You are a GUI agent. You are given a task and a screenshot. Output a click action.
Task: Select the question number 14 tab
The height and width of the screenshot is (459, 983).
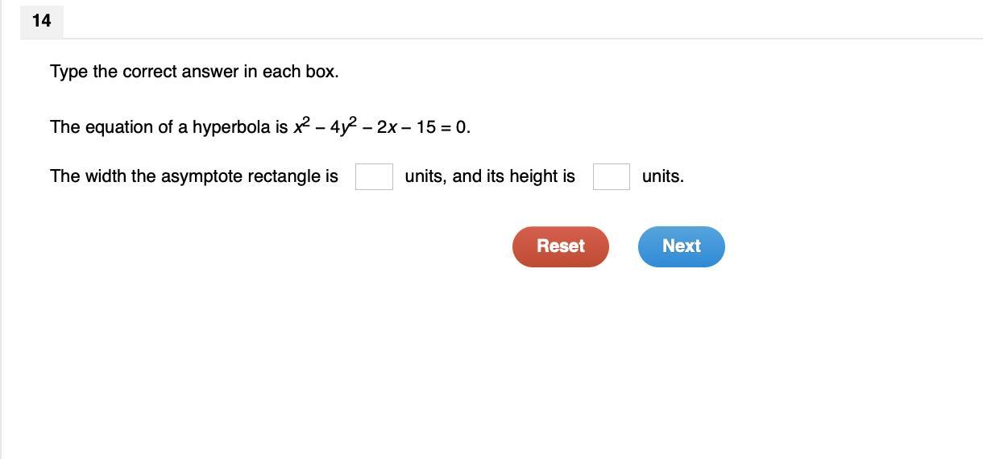click(x=41, y=21)
